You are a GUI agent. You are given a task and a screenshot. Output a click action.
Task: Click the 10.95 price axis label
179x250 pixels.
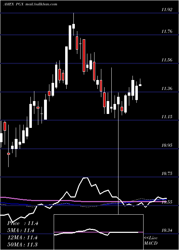point(167,145)
